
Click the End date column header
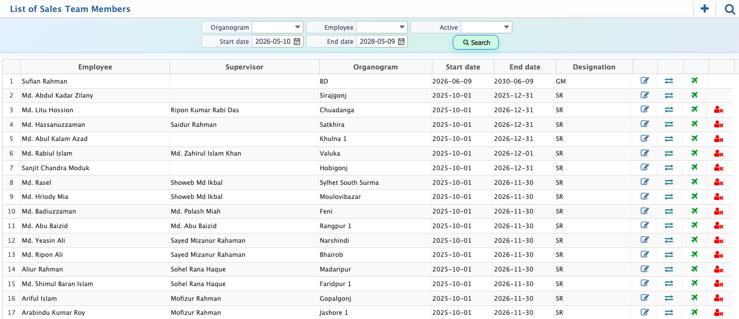(525, 67)
